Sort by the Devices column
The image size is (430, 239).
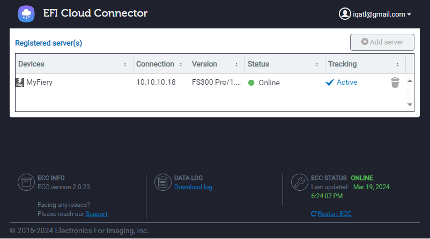125,65
